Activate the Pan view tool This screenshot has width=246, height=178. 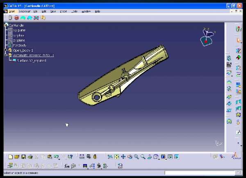[x=123, y=157]
